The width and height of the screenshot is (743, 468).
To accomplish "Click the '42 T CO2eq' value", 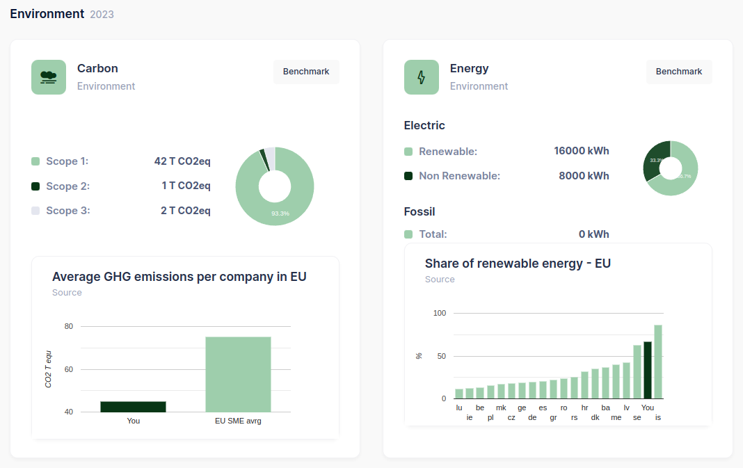I will (182, 161).
